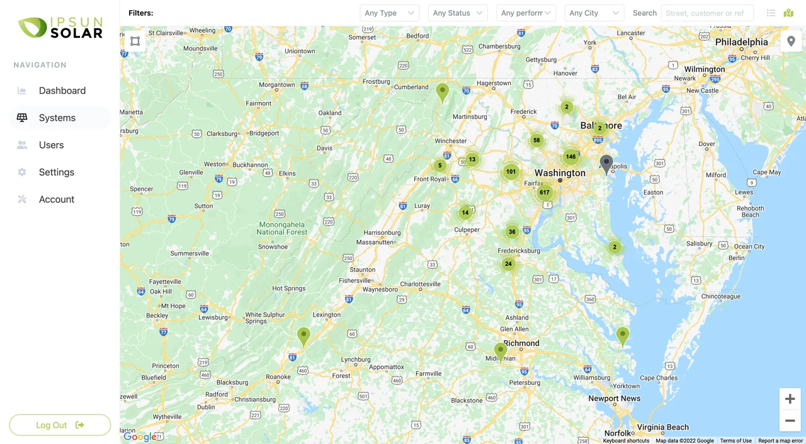Click the Log Out button
806x444 pixels.
[60, 425]
